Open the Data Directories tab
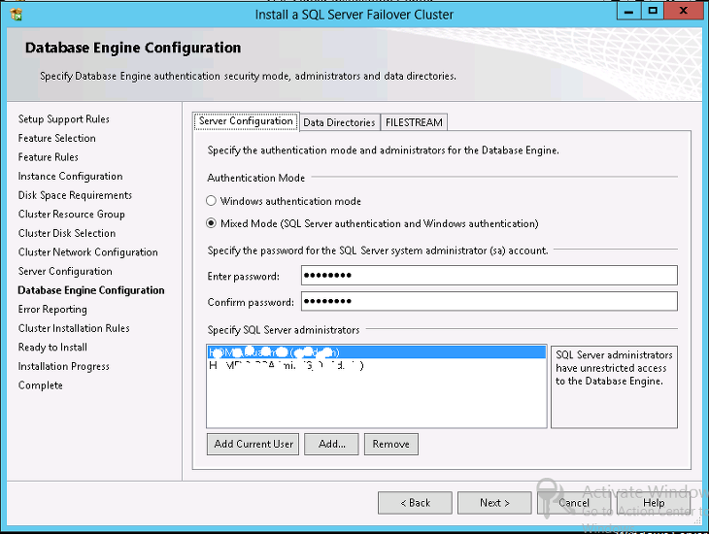The width and height of the screenshot is (709, 534). click(339, 122)
